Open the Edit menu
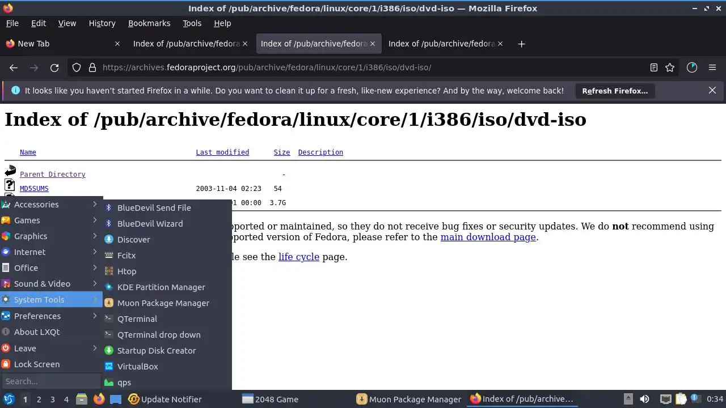The width and height of the screenshot is (726, 408). (x=39, y=23)
